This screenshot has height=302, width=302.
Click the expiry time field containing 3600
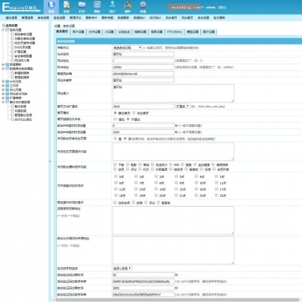coord(143,288)
